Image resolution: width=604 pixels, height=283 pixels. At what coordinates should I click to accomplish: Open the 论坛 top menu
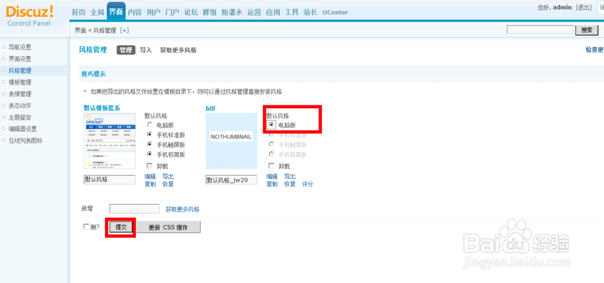[x=191, y=12]
